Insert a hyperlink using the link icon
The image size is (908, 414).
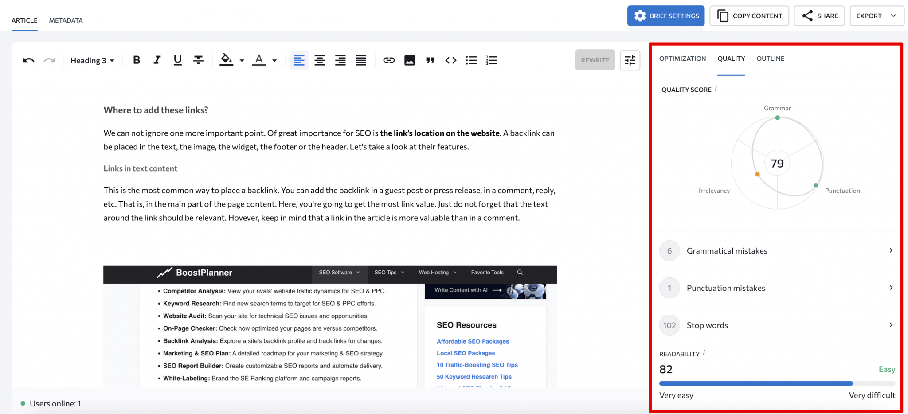(x=389, y=60)
